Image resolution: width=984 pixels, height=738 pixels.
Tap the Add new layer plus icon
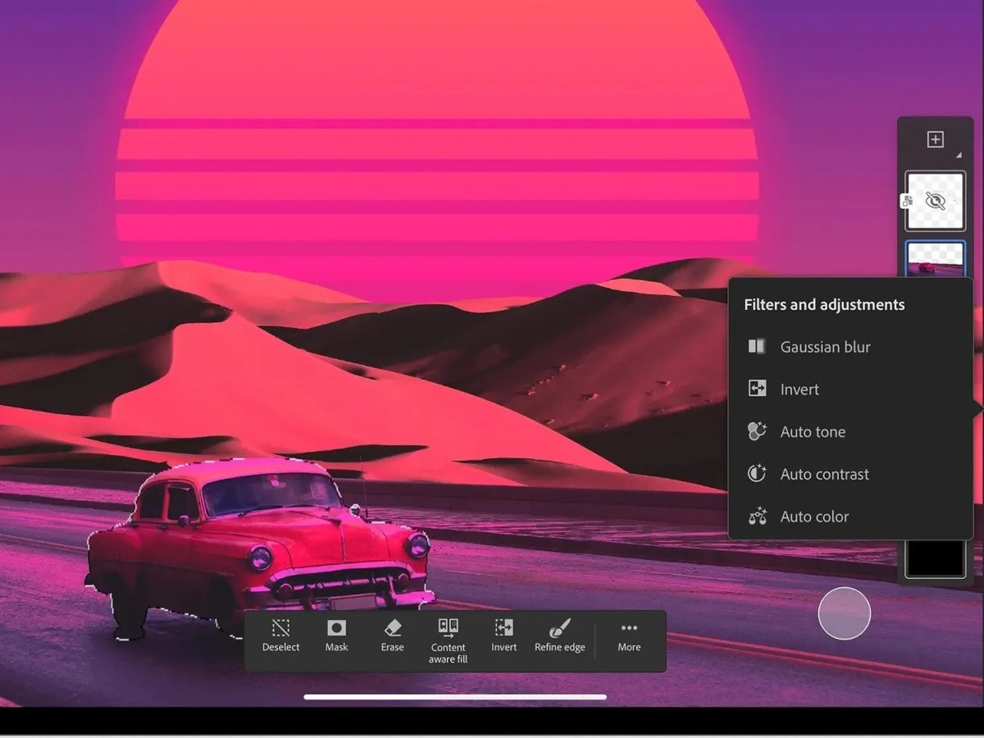(x=936, y=139)
